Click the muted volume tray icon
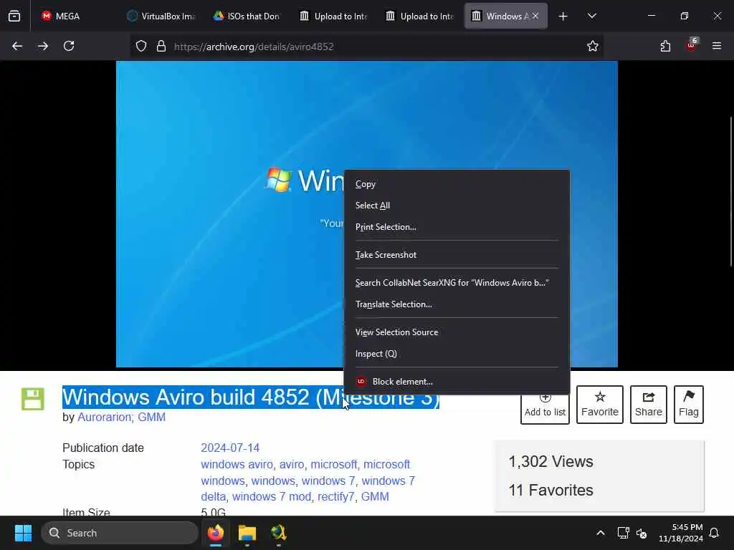The image size is (734, 550). click(x=642, y=533)
